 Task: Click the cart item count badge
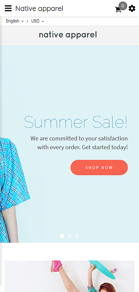click(123, 6)
